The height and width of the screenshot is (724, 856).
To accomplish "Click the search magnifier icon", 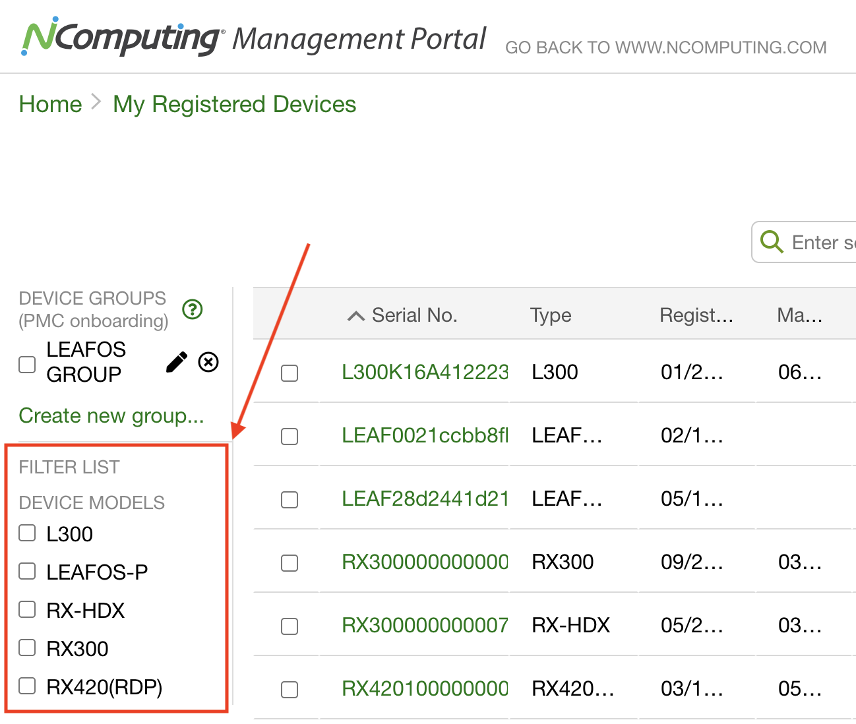I will click(x=772, y=242).
